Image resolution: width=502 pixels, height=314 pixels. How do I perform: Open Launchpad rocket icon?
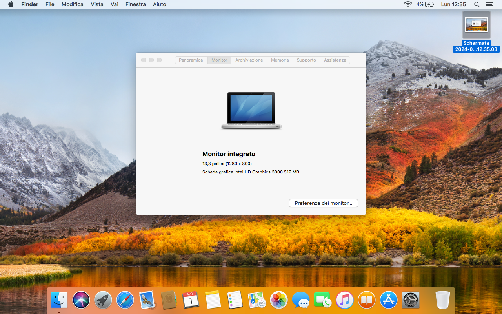[x=103, y=300]
